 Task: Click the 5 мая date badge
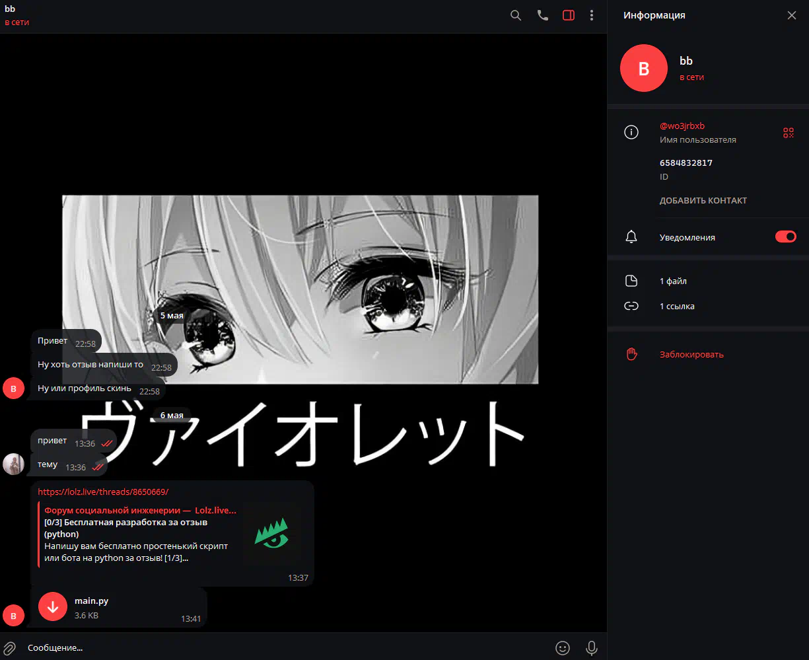coord(172,316)
